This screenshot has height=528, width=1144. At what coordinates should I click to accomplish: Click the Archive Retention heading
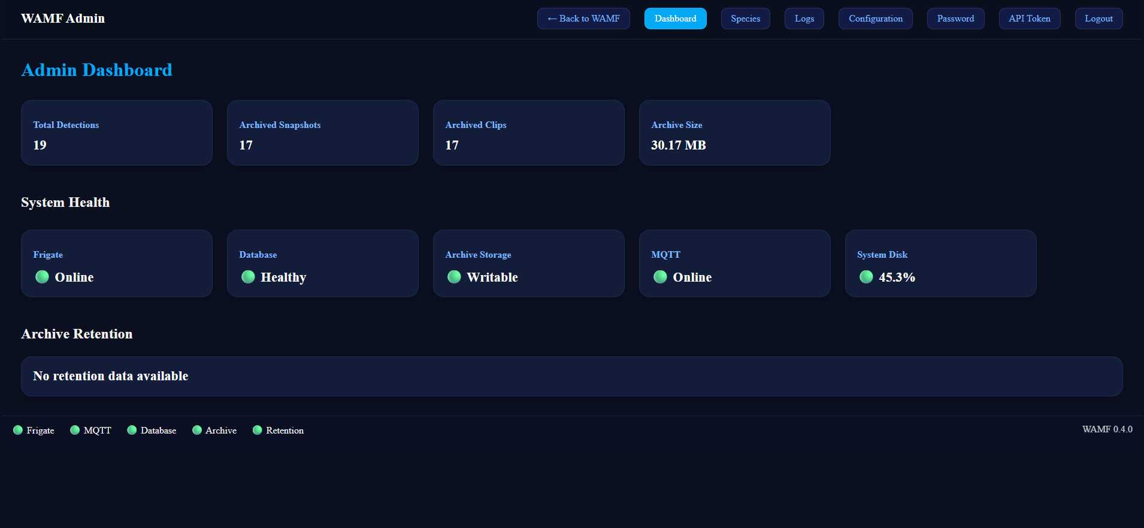click(x=77, y=334)
